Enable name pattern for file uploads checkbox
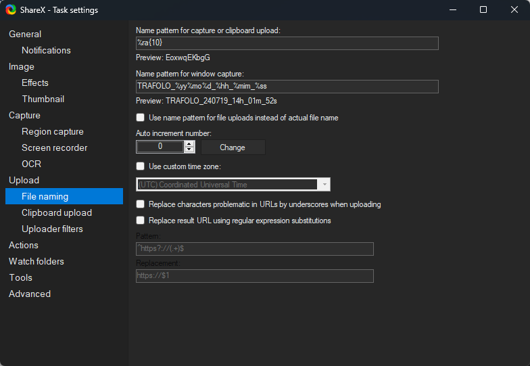Image resolution: width=530 pixels, height=366 pixels. (141, 118)
